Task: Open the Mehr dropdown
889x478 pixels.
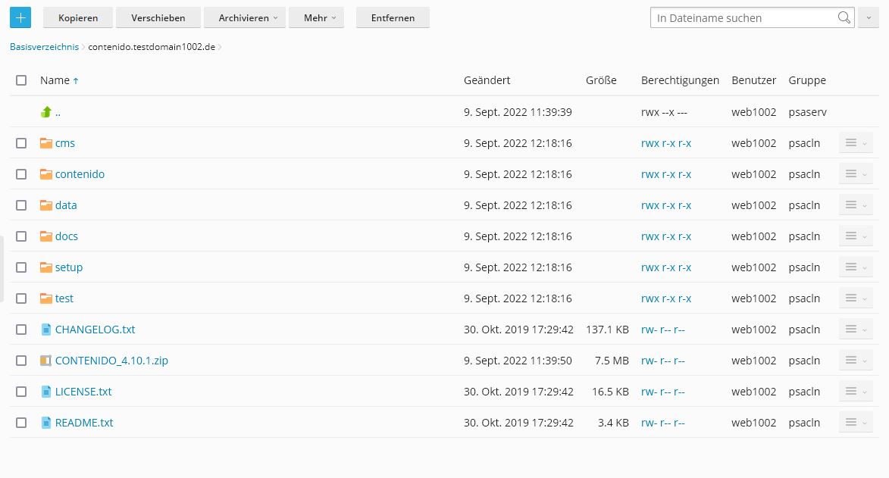Action: click(x=316, y=17)
